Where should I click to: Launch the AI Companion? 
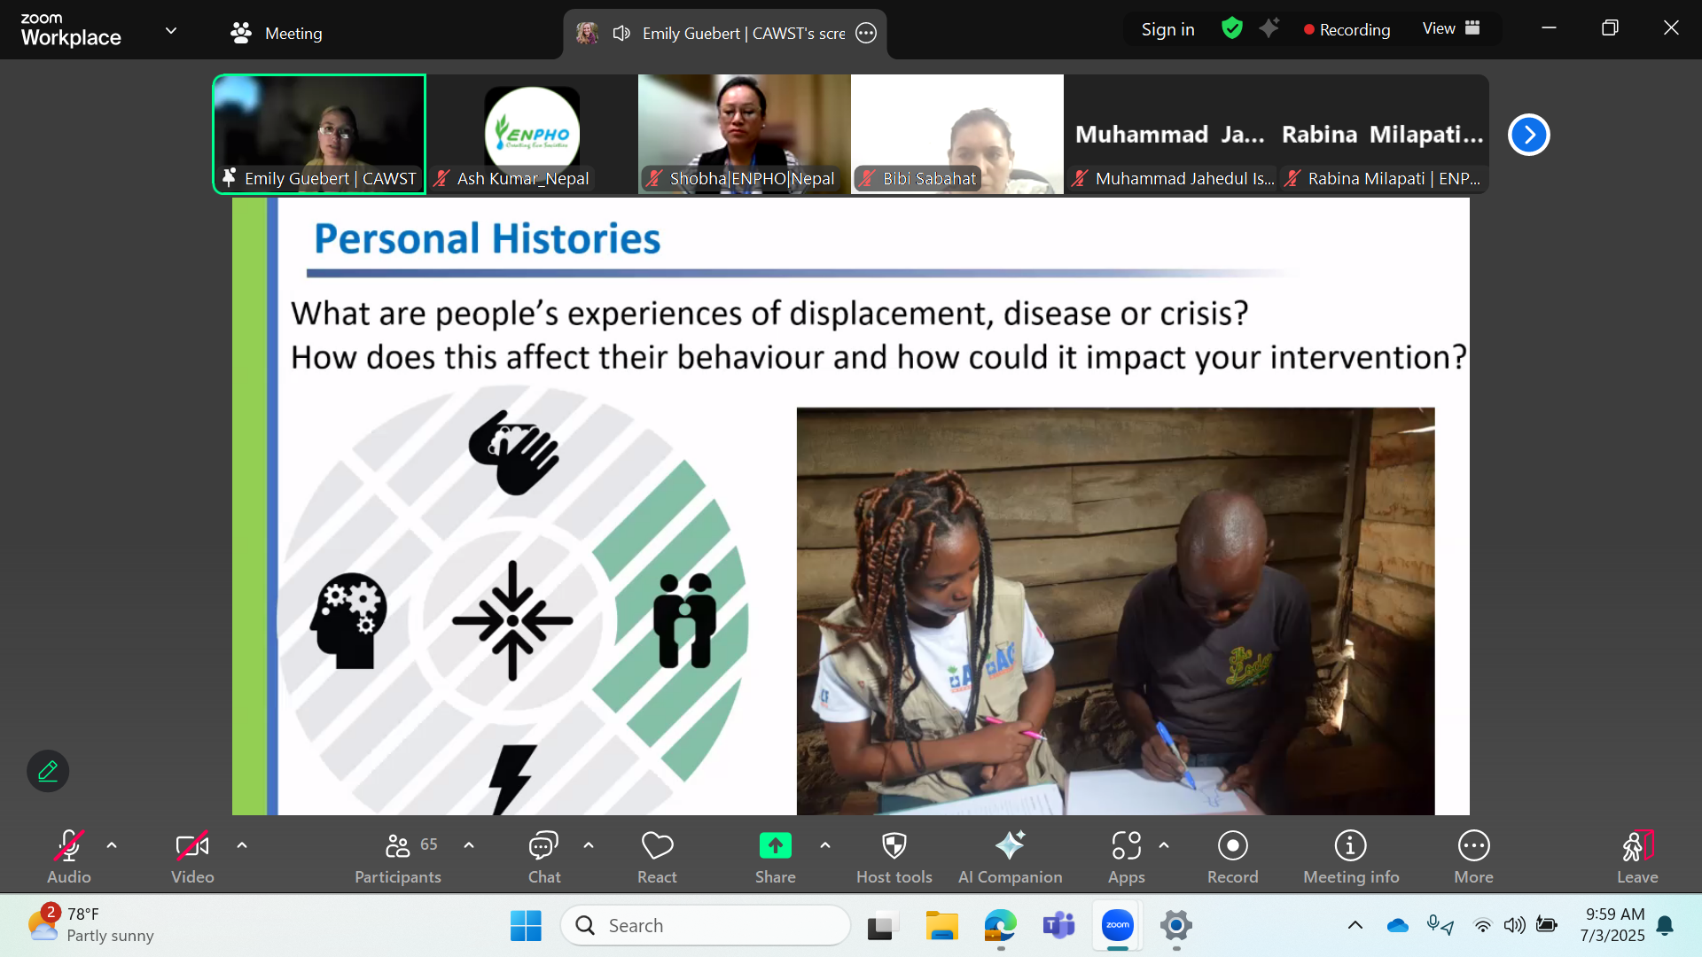tap(1010, 857)
